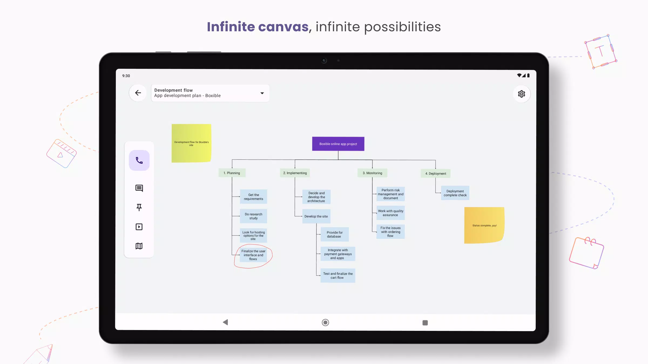This screenshot has width=648, height=364.
Task: Select the Develop the site box
Action: [316, 216]
